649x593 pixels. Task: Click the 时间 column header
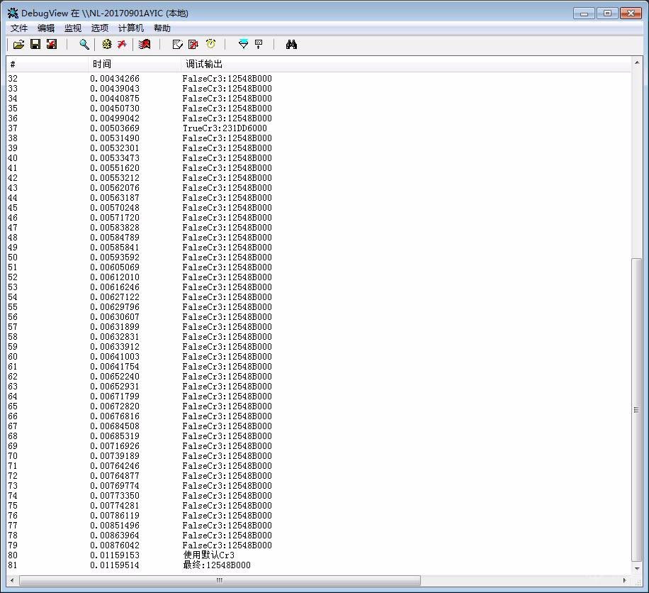point(134,65)
